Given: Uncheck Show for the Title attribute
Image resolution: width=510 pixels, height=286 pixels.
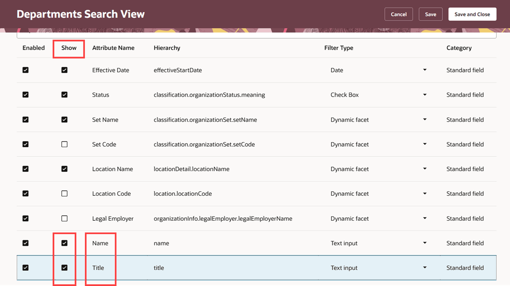Looking at the screenshot, I should pyautogui.click(x=64, y=268).
